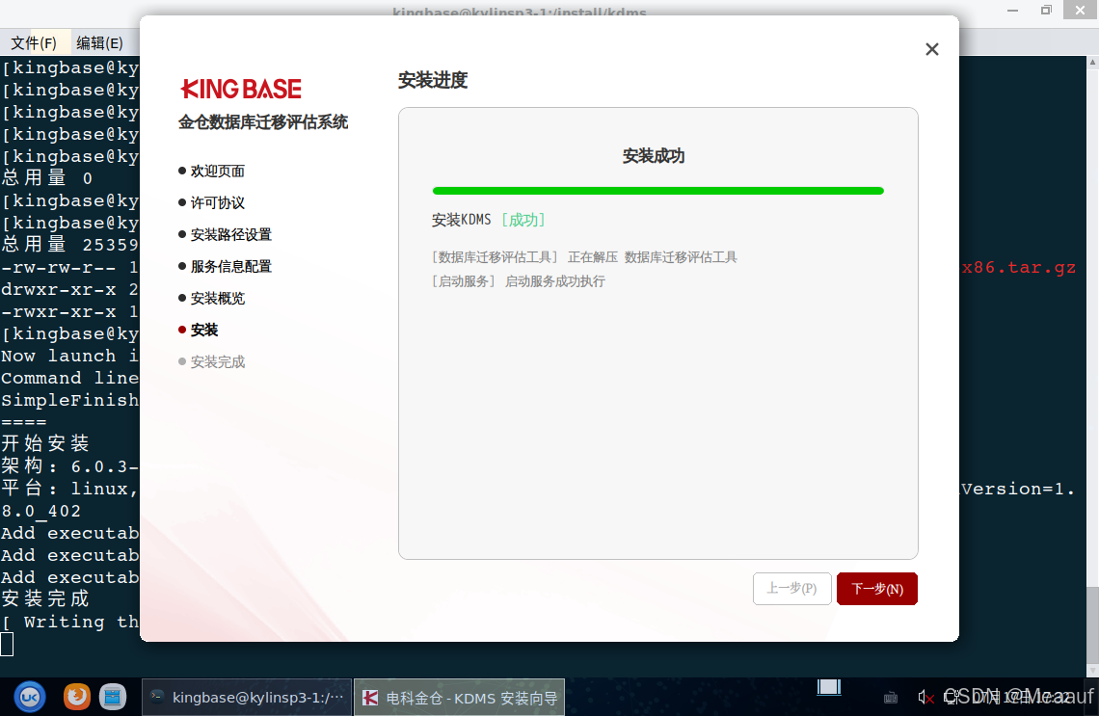Click the x86.tar.gz filename in terminal
Screen dimensions: 1099x716
tap(1018, 268)
